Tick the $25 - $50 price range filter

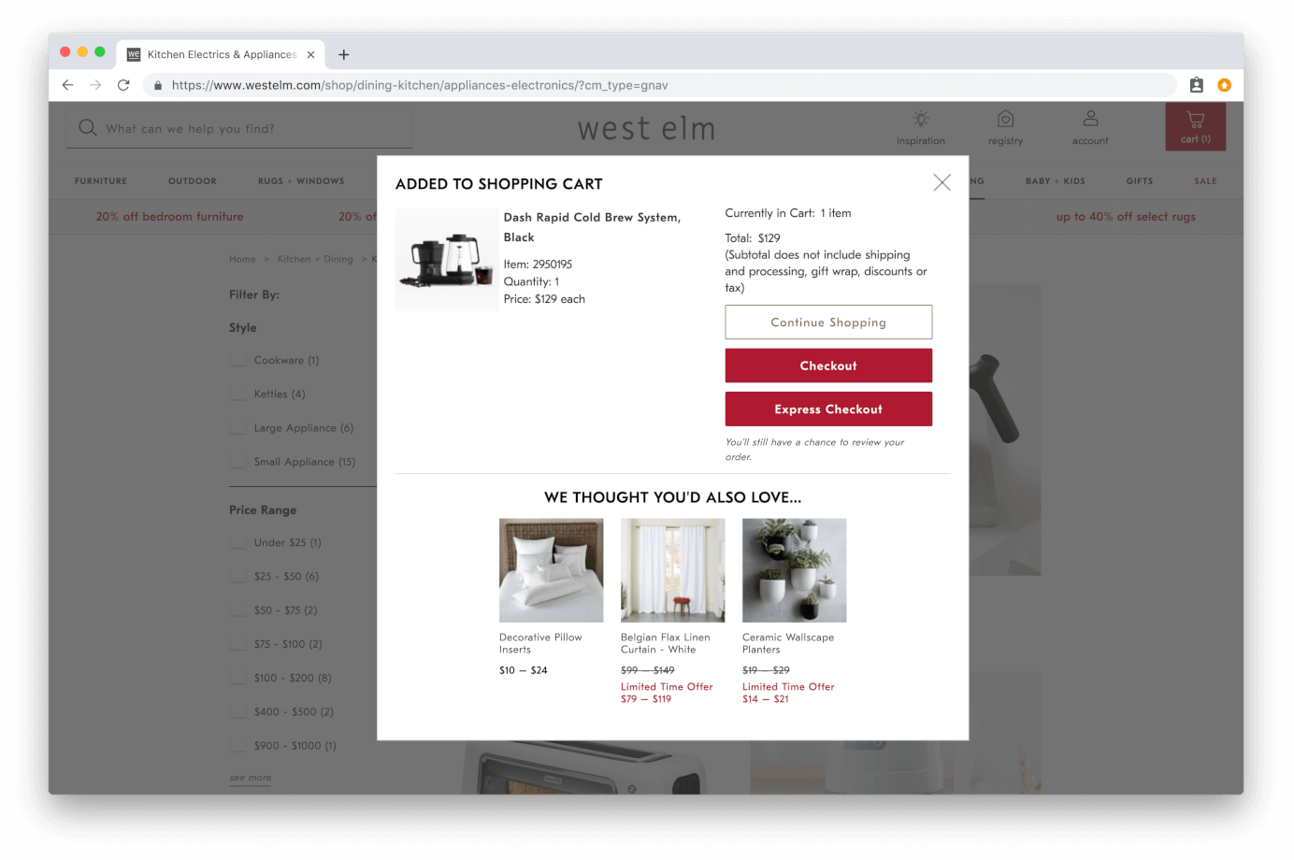238,576
